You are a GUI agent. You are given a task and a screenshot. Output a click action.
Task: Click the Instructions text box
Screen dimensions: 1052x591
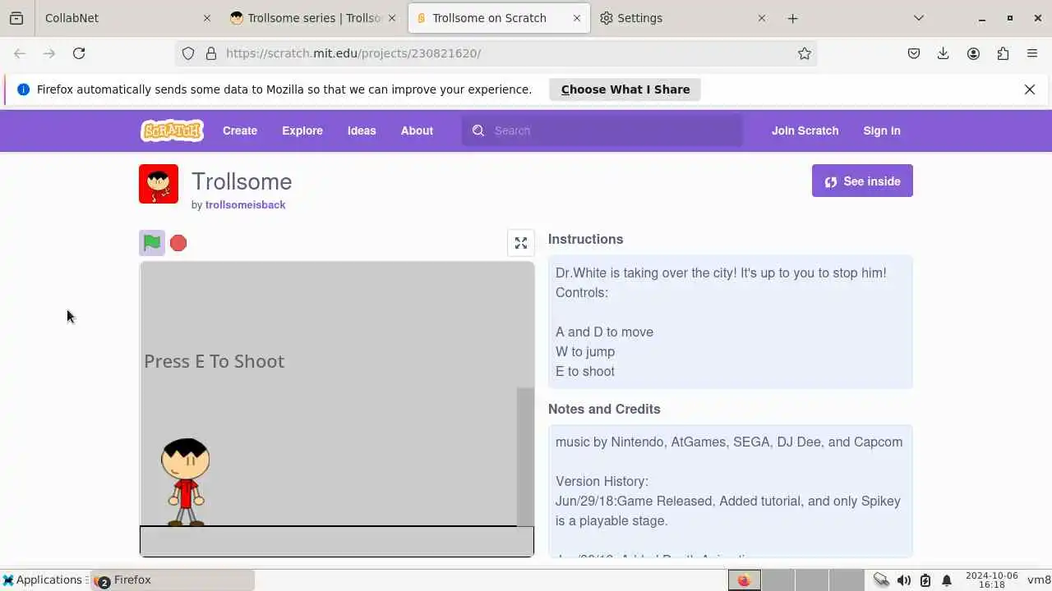pos(730,322)
